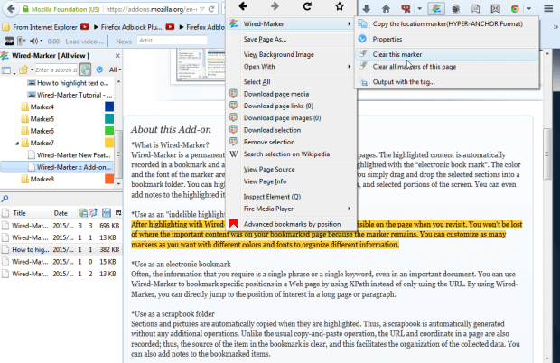
Task: Open the Downloads arrow in toolbar
Action: pos(366,8)
